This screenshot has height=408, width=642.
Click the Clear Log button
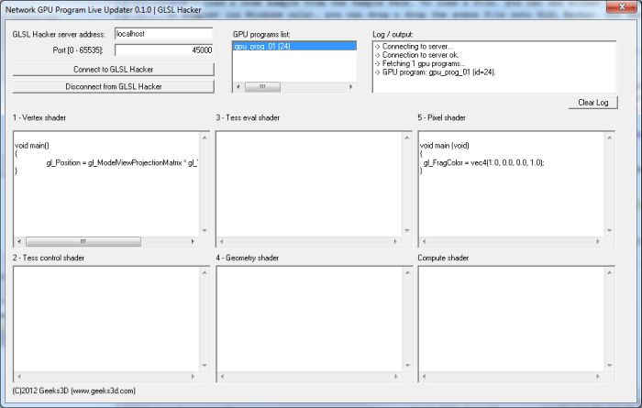click(592, 103)
